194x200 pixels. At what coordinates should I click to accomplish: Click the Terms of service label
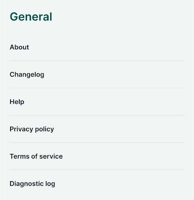[x=36, y=156]
